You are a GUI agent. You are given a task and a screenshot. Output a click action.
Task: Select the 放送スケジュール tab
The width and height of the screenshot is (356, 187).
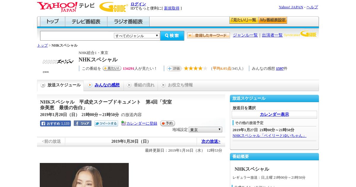pos(61,85)
